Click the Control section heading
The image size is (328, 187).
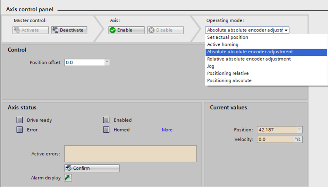click(17, 50)
